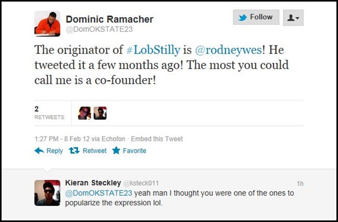Screen dimensions: 338x222
Task: Click the second retweeter's avatar
Action: [x=100, y=113]
